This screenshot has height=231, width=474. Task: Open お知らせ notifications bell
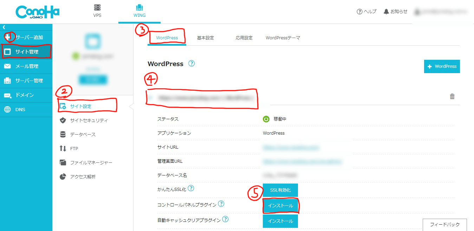coord(396,12)
